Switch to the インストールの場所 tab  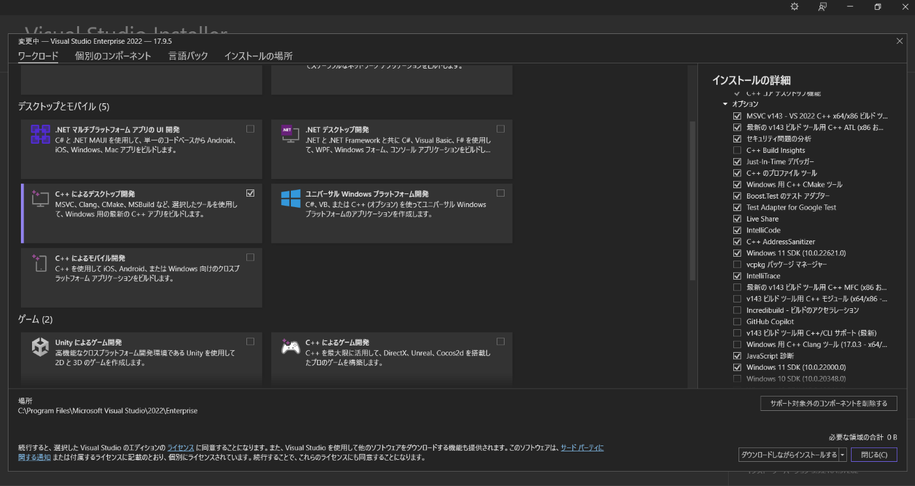click(258, 56)
